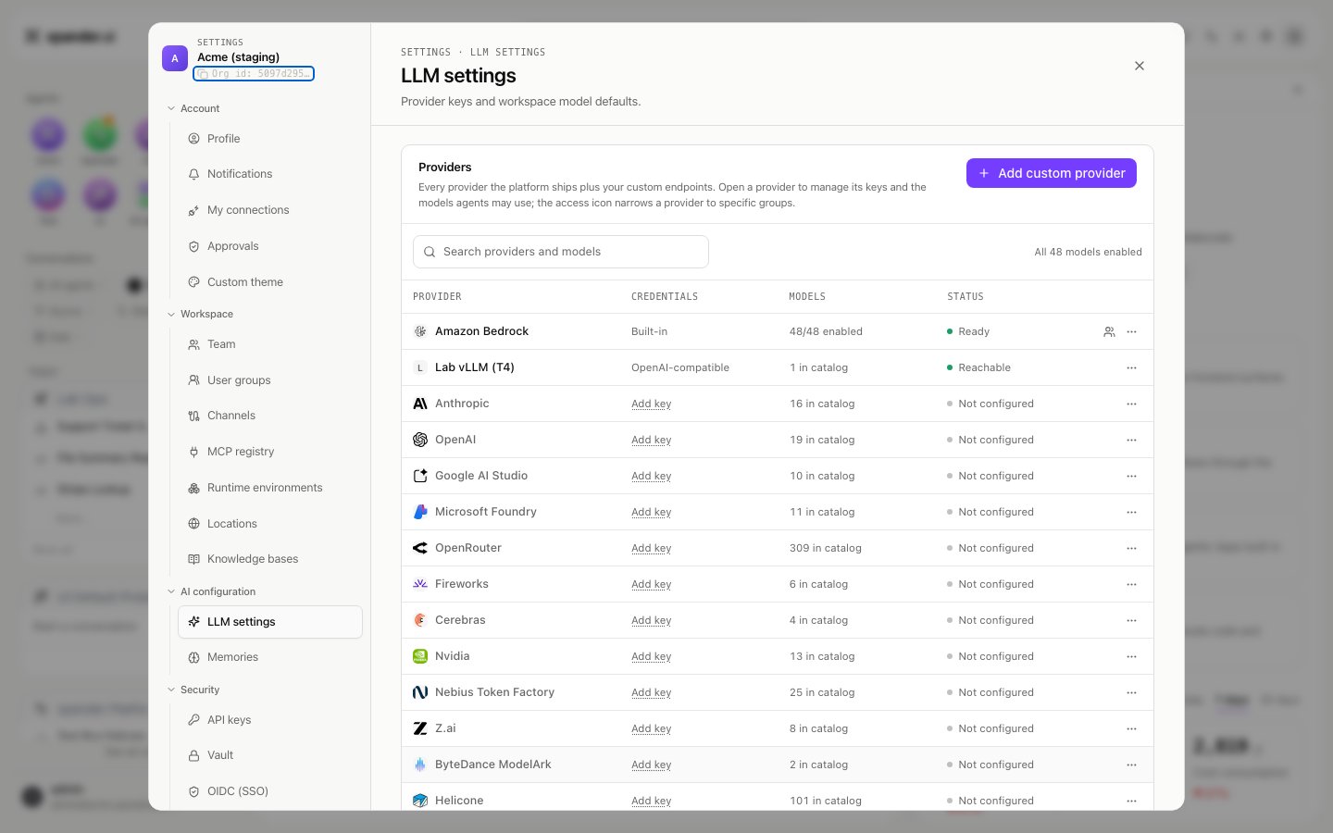
Task: Open the more options menu for Lab vLLM (T4)
Action: (1131, 367)
